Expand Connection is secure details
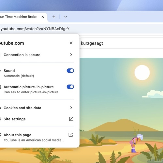The width and height of the screenshot is (163, 163). [71, 55]
